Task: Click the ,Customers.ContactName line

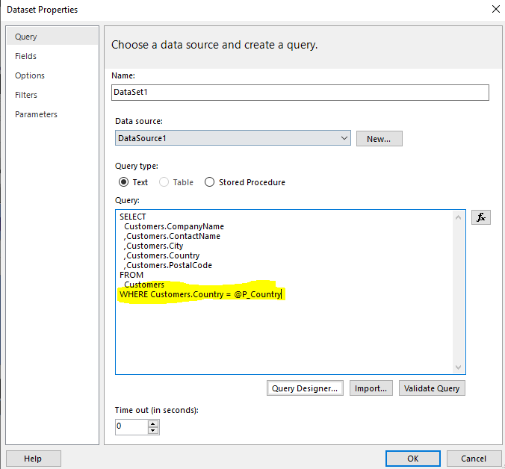Action: tap(172, 236)
